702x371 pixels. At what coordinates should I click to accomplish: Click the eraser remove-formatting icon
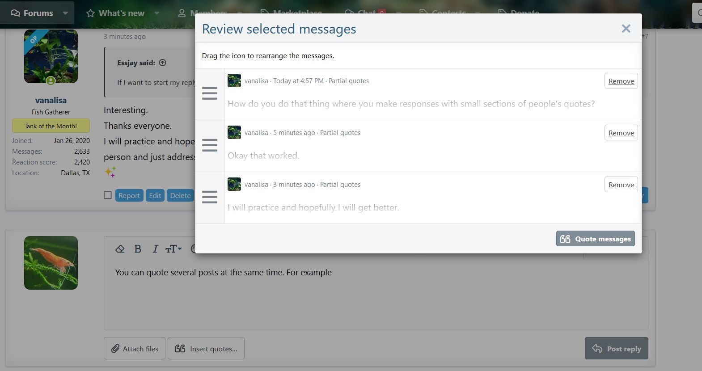pyautogui.click(x=120, y=249)
